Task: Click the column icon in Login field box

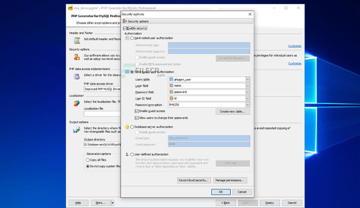Action: click(x=171, y=86)
